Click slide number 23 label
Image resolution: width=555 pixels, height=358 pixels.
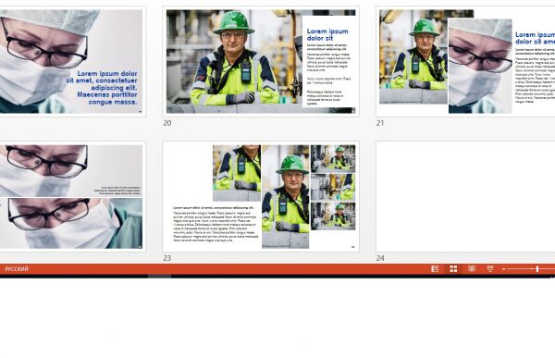click(x=167, y=258)
